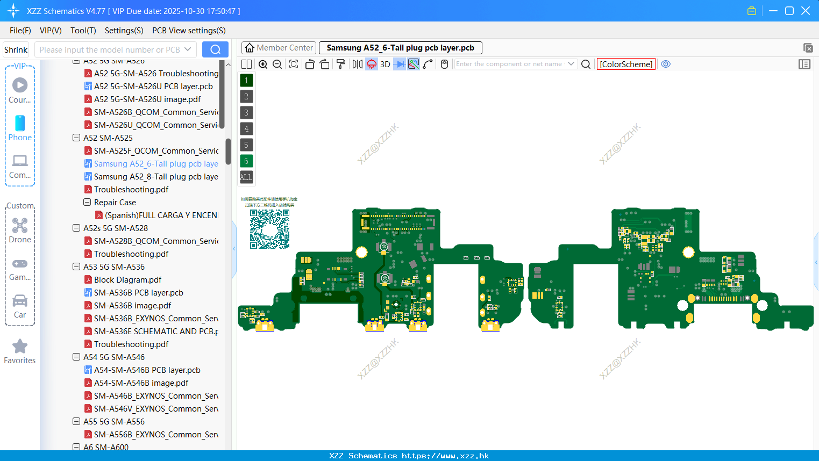
Task: Open PCB View settings(S) menu
Action: pos(189,31)
